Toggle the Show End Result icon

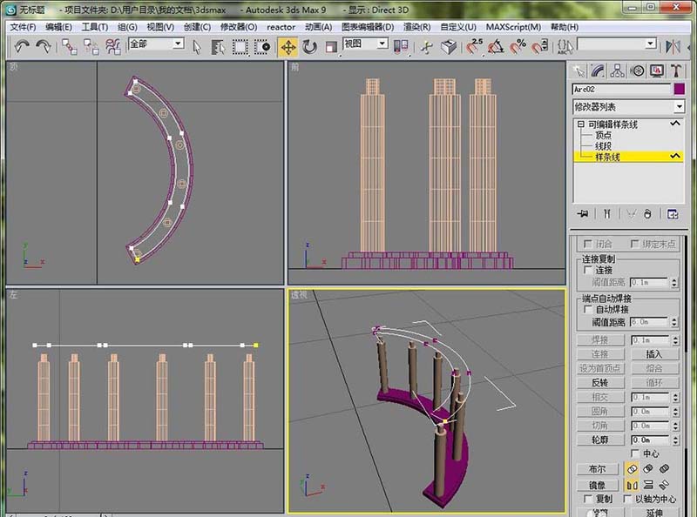pos(606,214)
